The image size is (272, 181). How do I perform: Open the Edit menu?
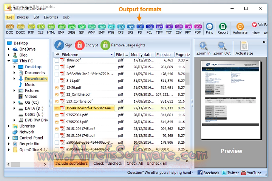(36, 17)
